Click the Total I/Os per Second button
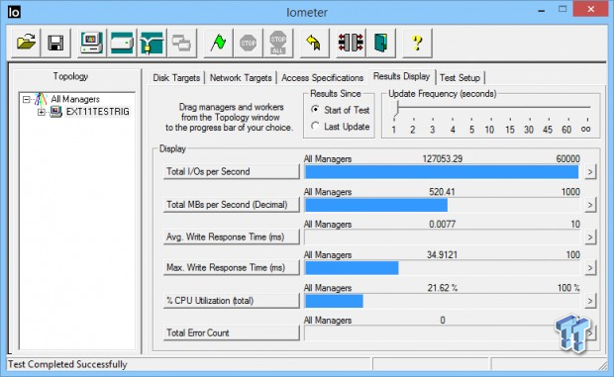 [231, 172]
